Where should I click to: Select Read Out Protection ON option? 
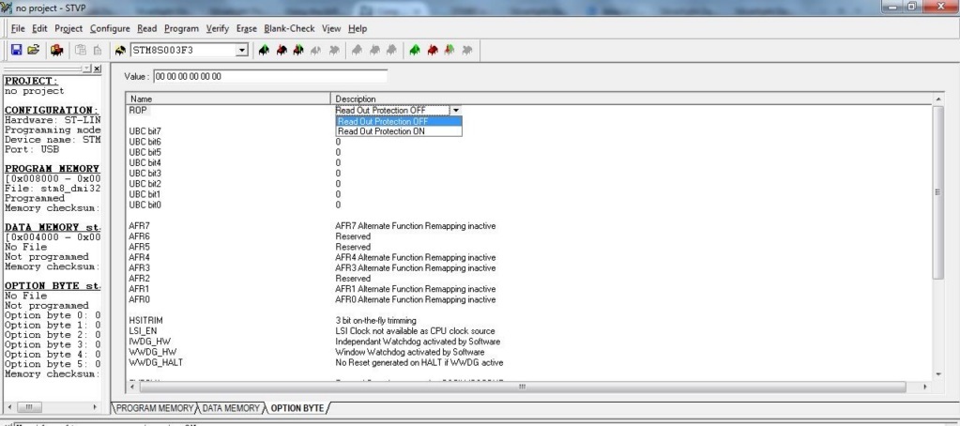click(x=399, y=131)
